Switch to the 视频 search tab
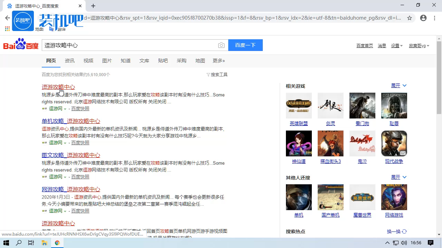442x248 pixels. point(88,61)
